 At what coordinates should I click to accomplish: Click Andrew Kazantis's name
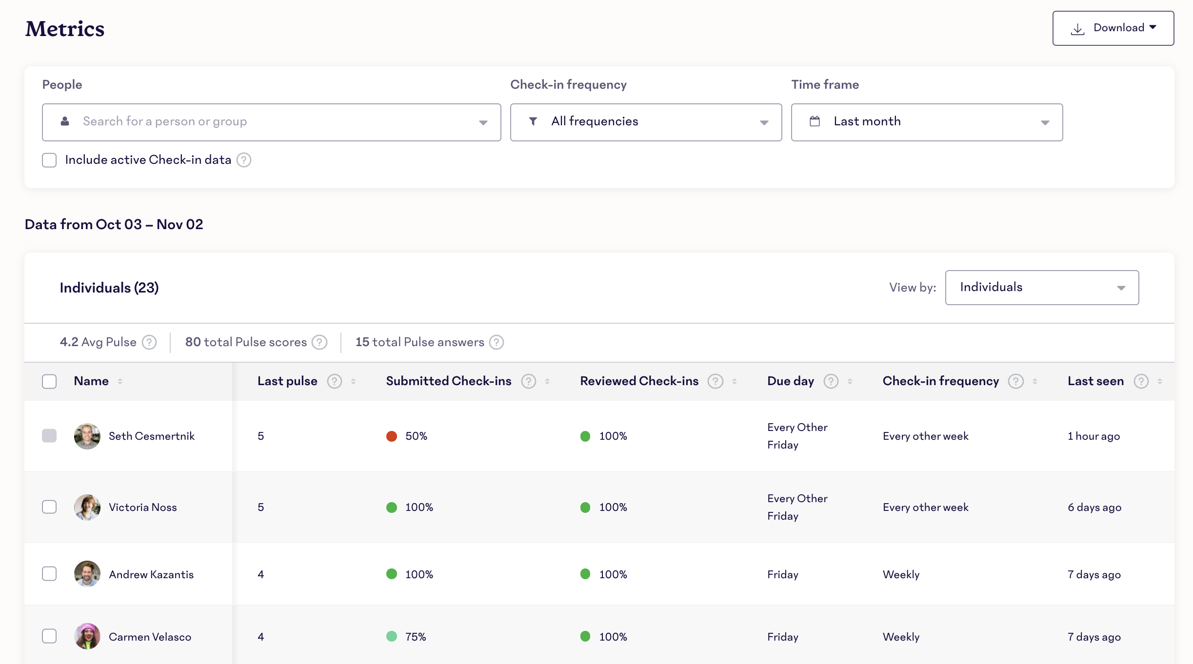151,574
